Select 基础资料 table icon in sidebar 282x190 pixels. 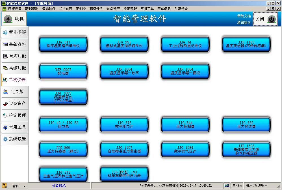pyautogui.click(x=5, y=44)
